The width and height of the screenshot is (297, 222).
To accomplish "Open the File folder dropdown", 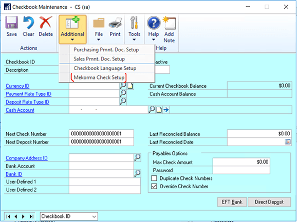I will pos(99,29).
